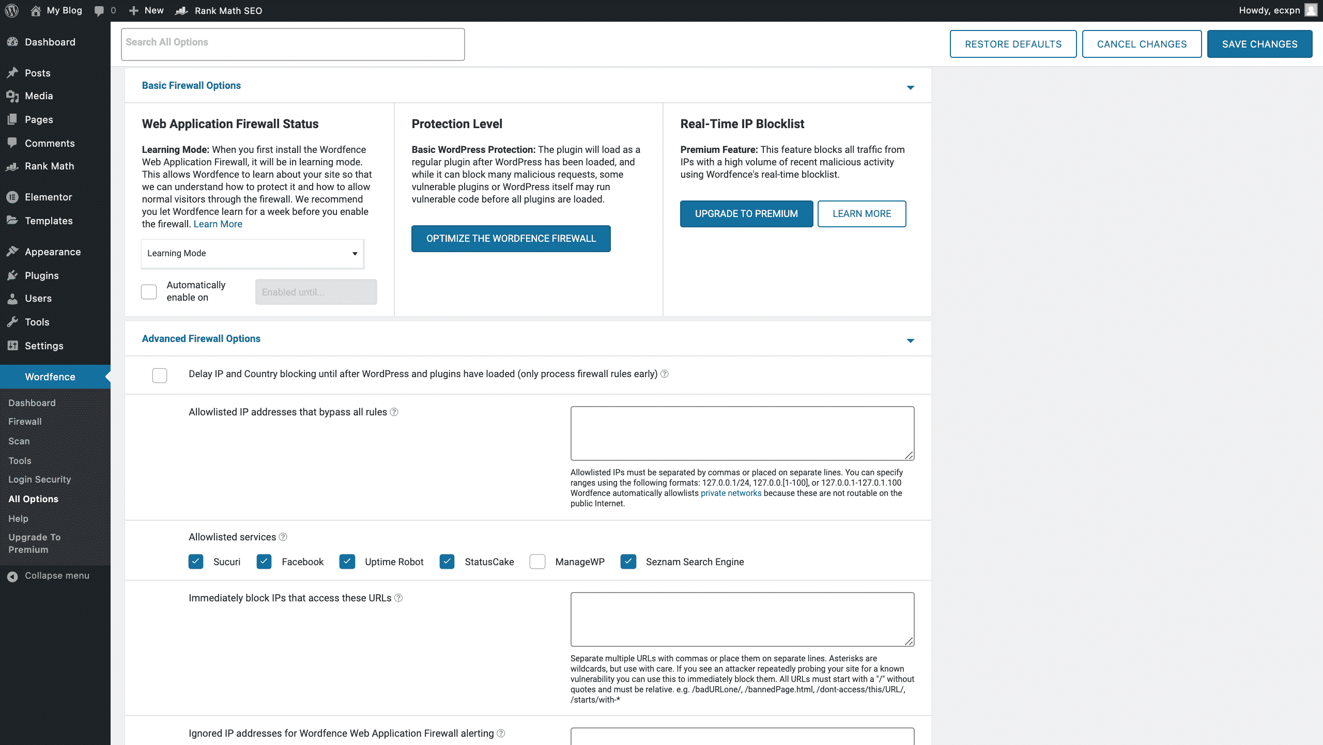Click the Pages icon in sidebar
This screenshot has height=745, width=1323.
click(x=12, y=119)
